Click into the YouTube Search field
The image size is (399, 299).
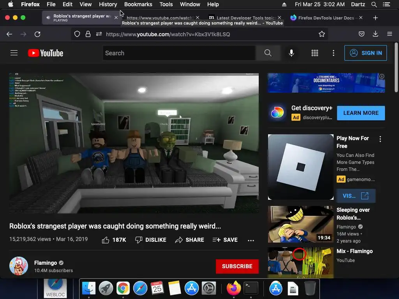[x=179, y=53]
